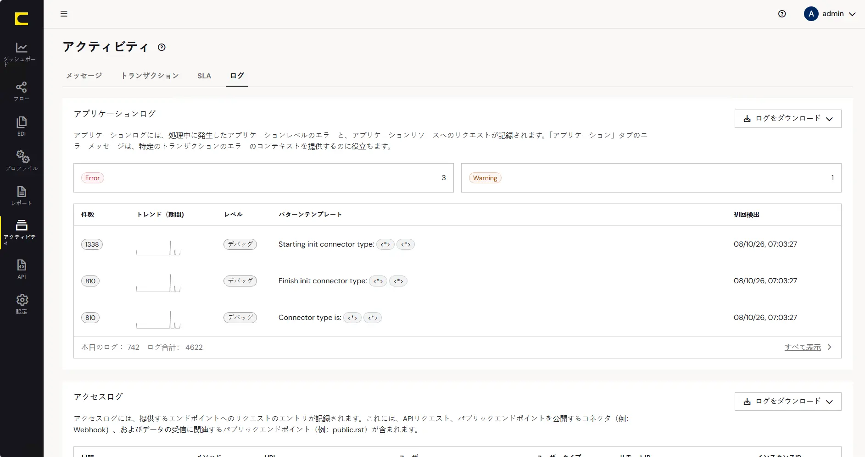Switch to the SLA tab
Viewport: 865px width, 457px height.
point(204,76)
